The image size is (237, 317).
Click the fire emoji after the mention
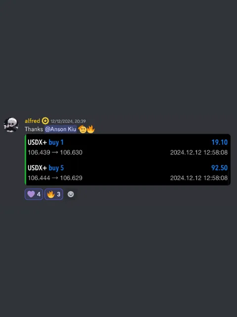tap(91, 129)
